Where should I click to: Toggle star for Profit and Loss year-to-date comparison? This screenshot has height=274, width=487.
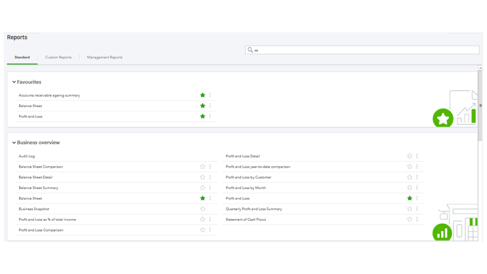point(409,167)
